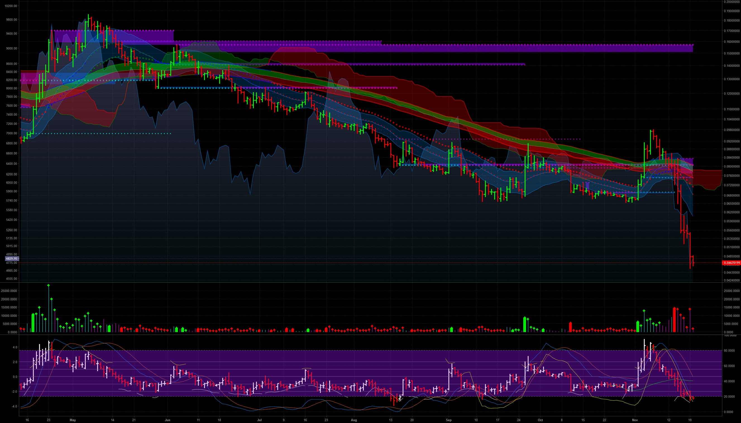Click the Nov label on the time axis

(635, 420)
